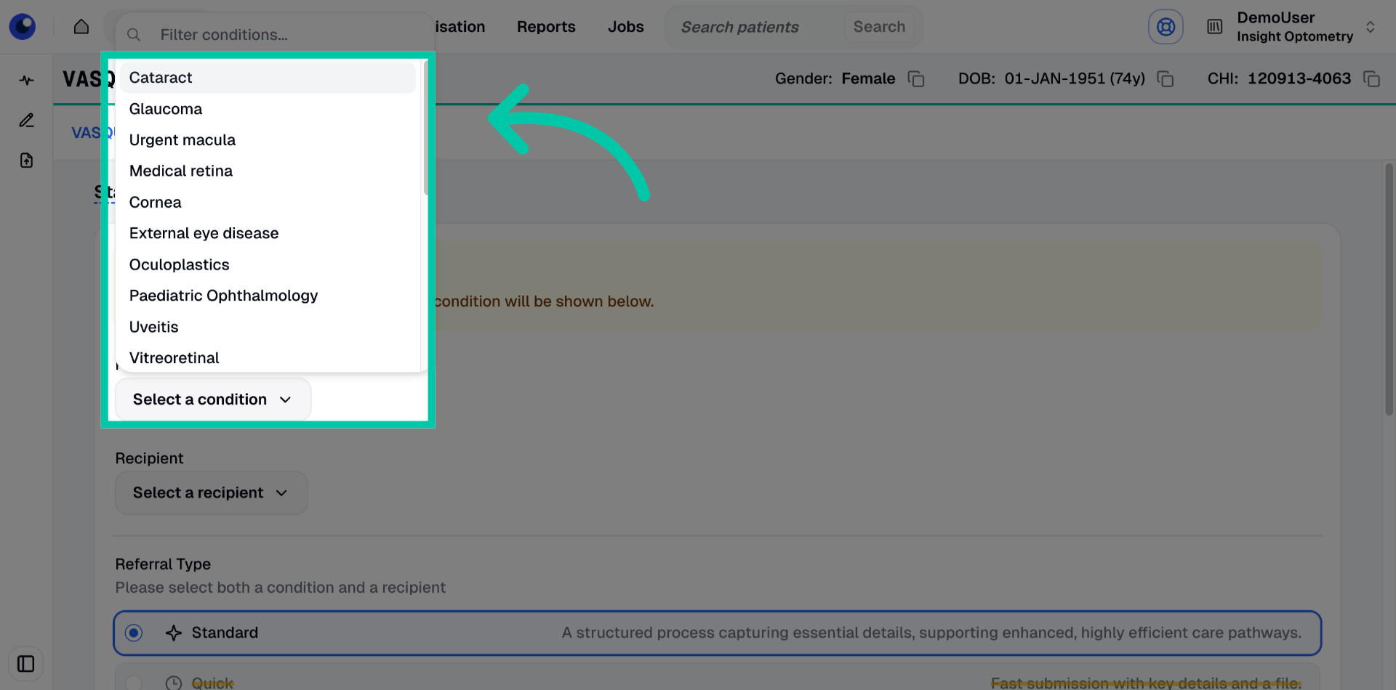
Task: Click the sparkle icon beside Standard
Action: point(174,633)
